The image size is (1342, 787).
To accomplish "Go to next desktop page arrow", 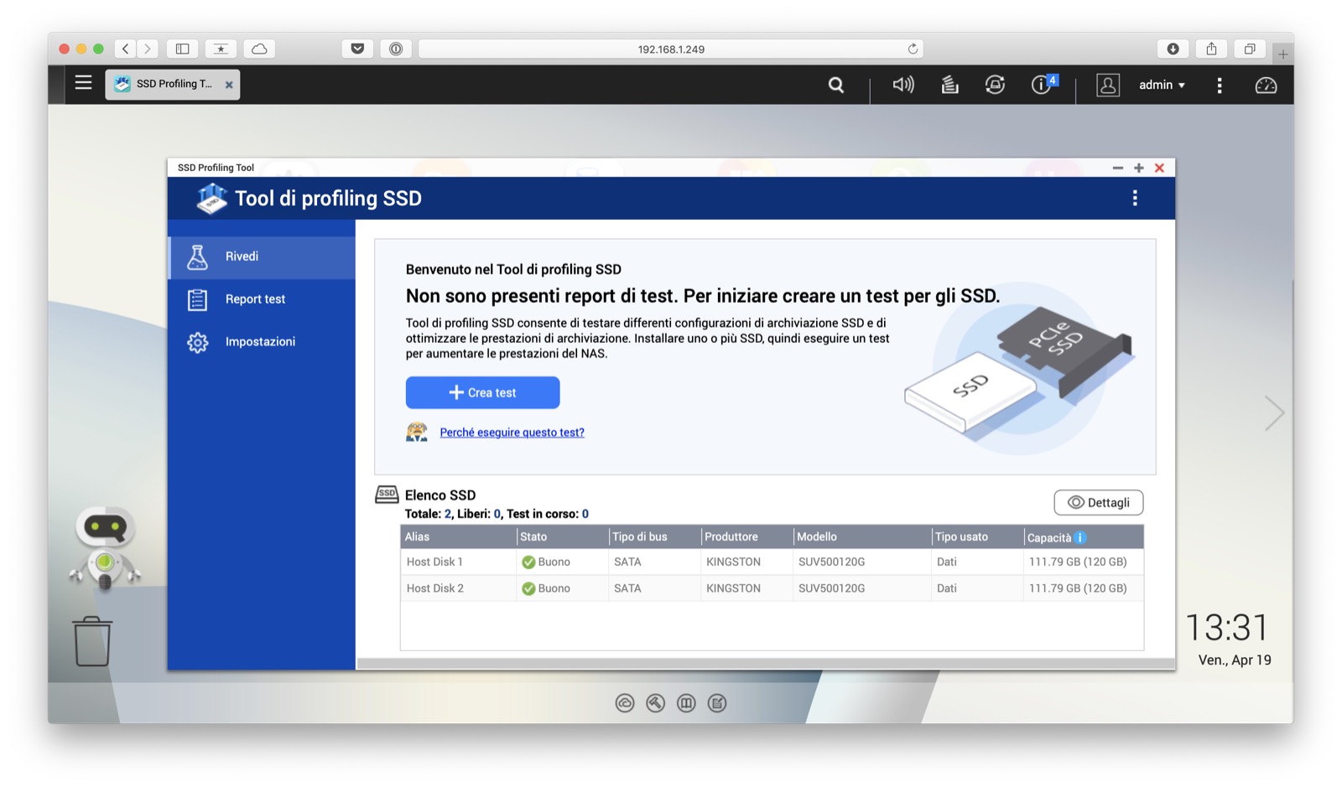I will [1274, 413].
